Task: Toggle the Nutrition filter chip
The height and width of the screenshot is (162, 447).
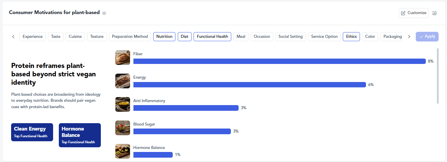Action: (x=164, y=36)
